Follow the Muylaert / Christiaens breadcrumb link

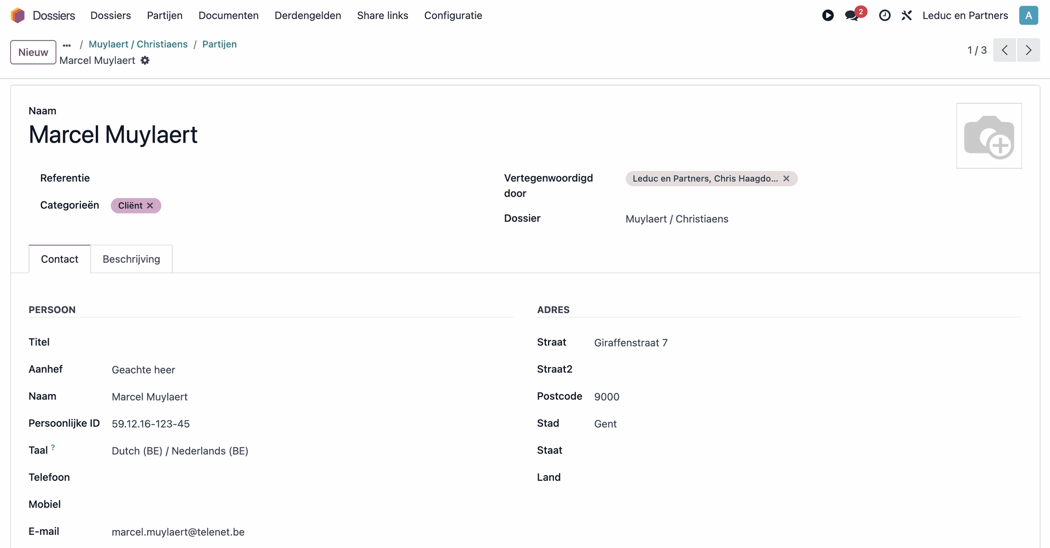[138, 44]
